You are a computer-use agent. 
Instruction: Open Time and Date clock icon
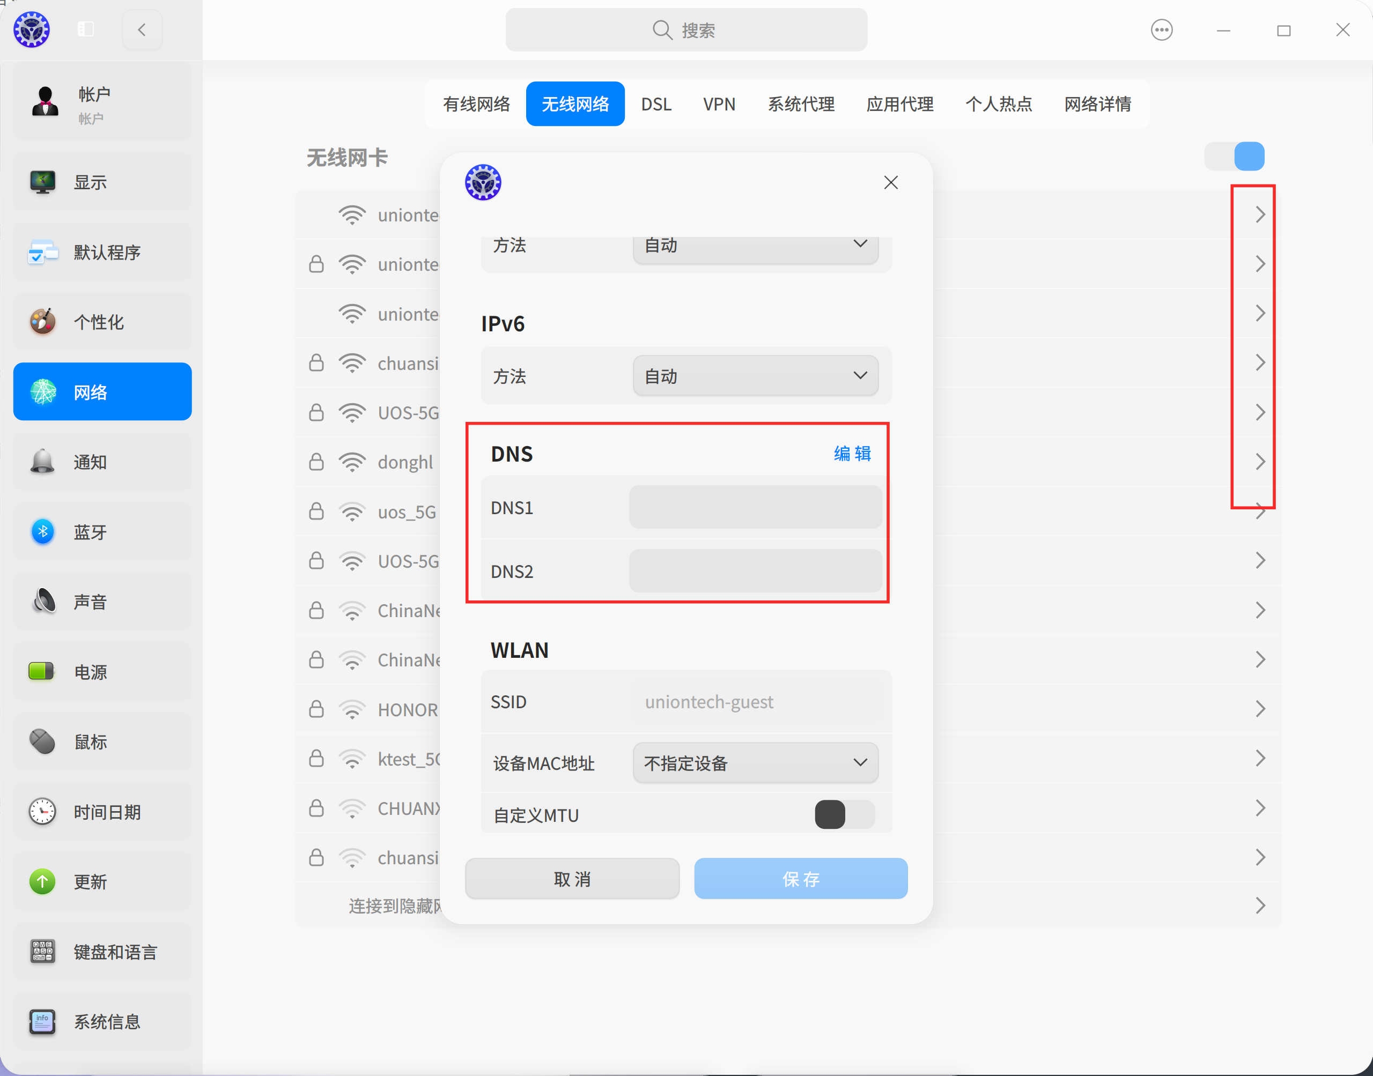tap(42, 811)
